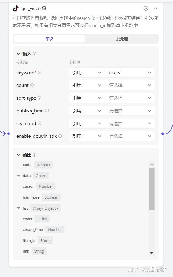Switch to the 单次 tab
173x277 pixels.
[49, 39]
